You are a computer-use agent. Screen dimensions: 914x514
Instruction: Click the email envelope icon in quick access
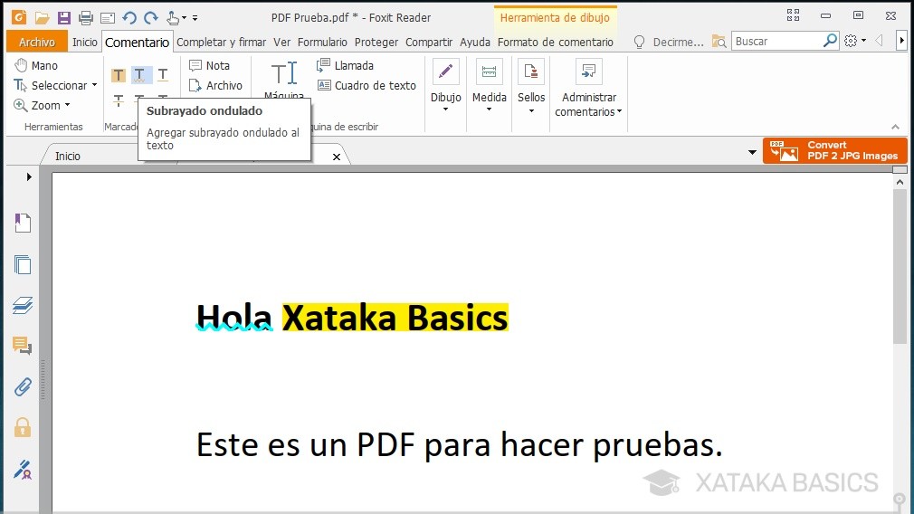pyautogui.click(x=108, y=19)
